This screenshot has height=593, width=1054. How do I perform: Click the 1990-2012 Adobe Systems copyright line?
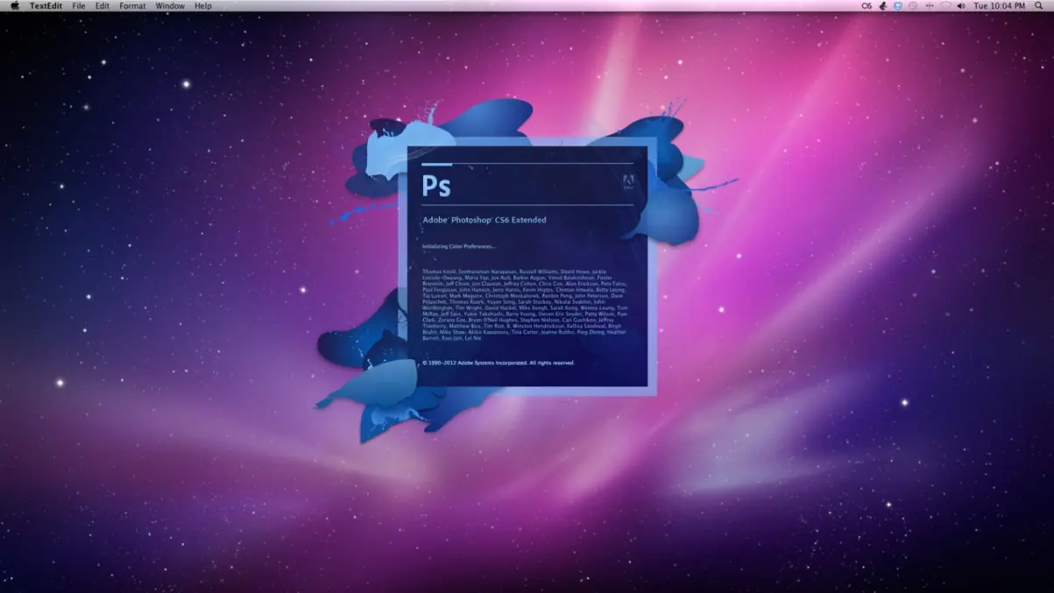tap(499, 363)
